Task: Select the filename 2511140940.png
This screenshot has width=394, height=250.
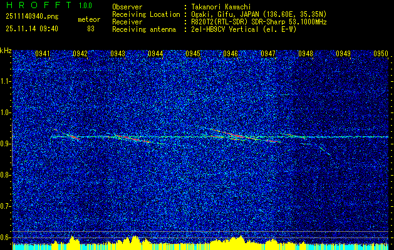Action: coord(32,17)
